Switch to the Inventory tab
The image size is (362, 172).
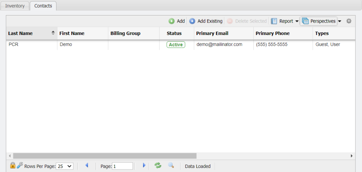pos(15,6)
